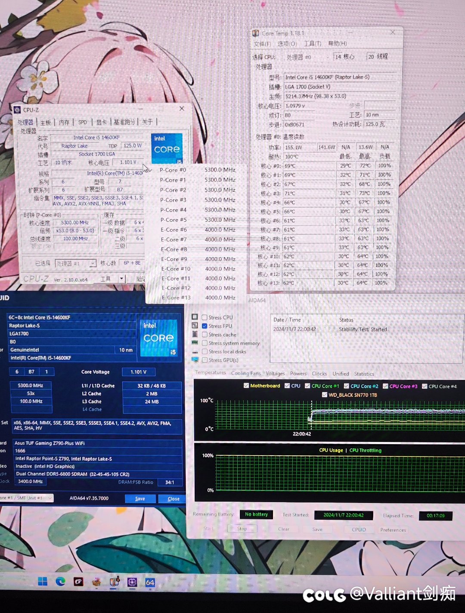This screenshot has width=465, height=613.
Task: Click the 5300.00 MHz core speed field
Action: [x=75, y=223]
